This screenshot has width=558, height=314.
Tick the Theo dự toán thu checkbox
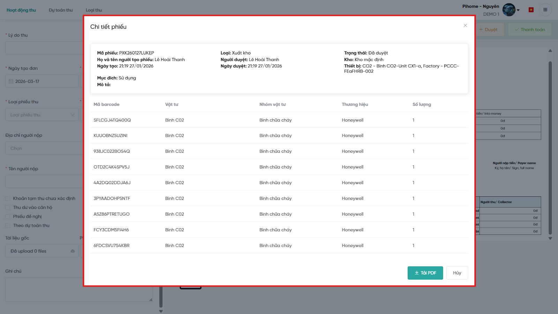pos(8,226)
